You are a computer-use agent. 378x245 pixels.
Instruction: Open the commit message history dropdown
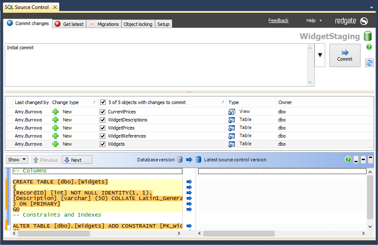tap(320, 55)
